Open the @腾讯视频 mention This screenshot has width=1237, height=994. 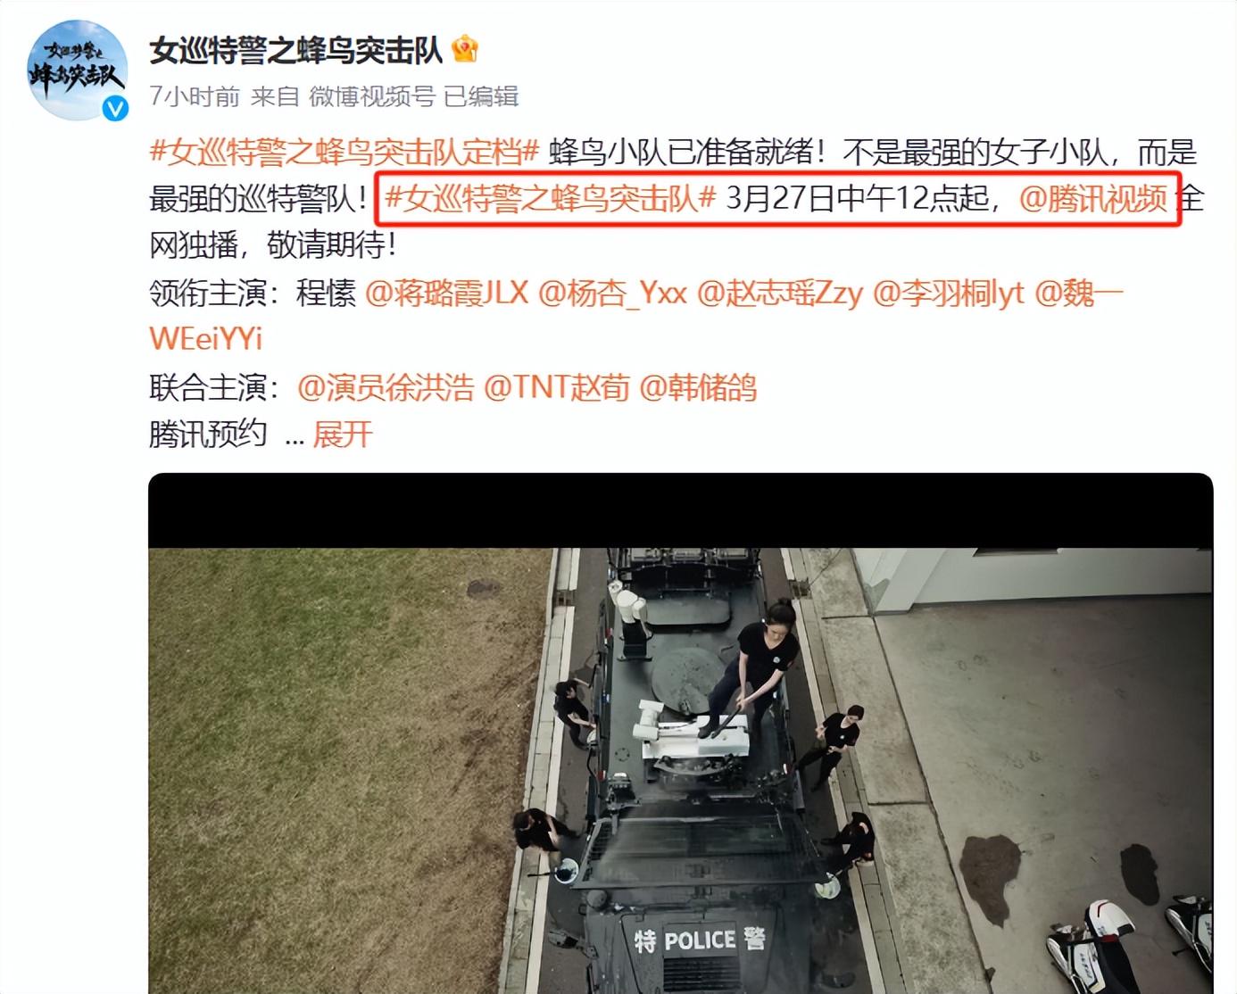[x=1093, y=198]
